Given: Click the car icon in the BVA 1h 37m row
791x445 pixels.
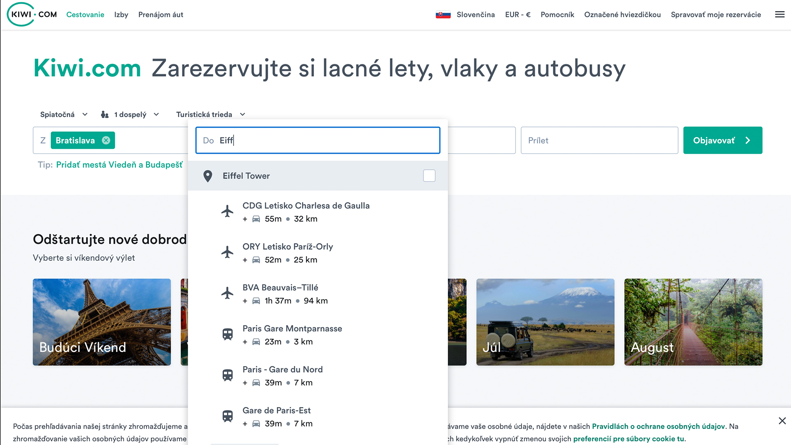Looking at the screenshot, I should [x=256, y=301].
